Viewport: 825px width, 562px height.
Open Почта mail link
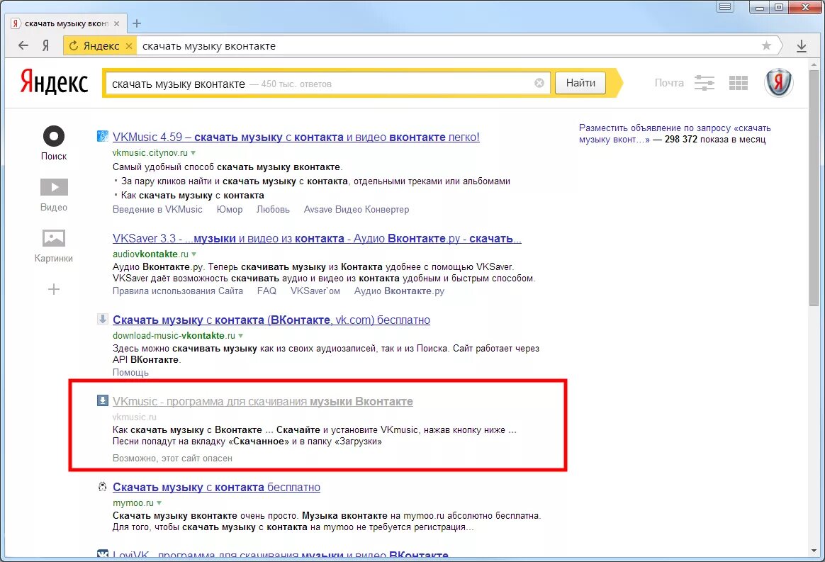pyautogui.click(x=669, y=83)
